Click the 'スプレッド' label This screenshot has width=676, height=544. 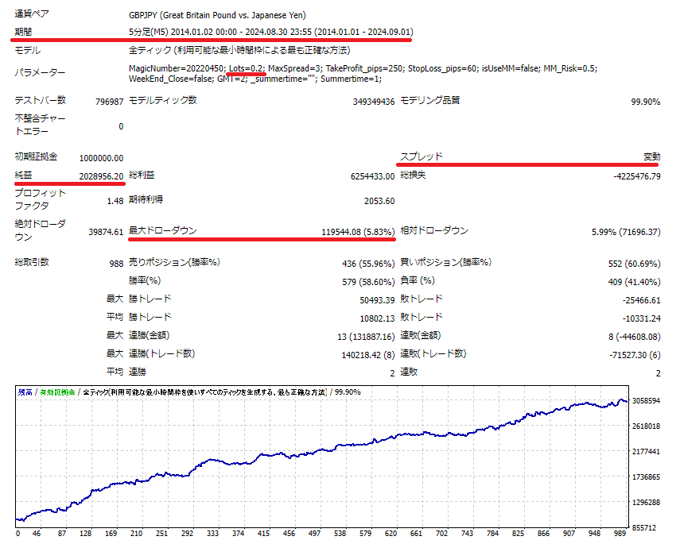coord(422,156)
